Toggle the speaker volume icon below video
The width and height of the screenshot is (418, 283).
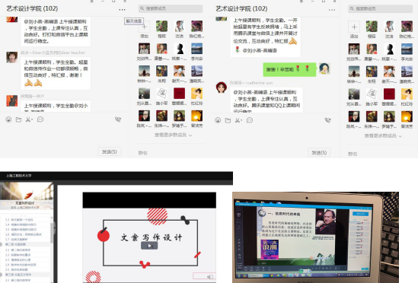click(x=210, y=277)
